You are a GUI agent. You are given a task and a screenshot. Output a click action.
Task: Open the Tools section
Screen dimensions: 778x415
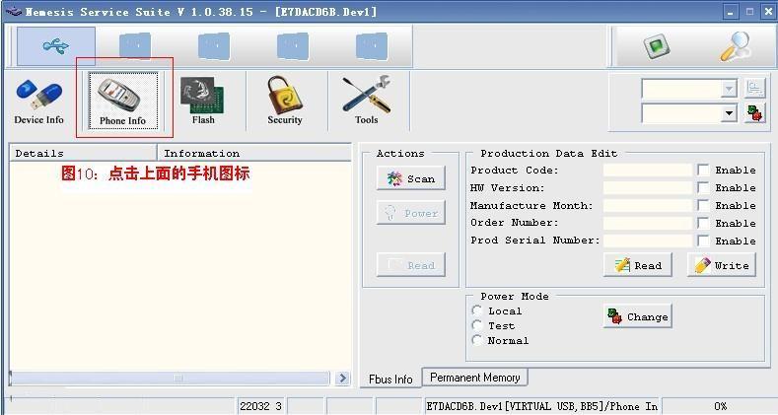[x=366, y=101]
